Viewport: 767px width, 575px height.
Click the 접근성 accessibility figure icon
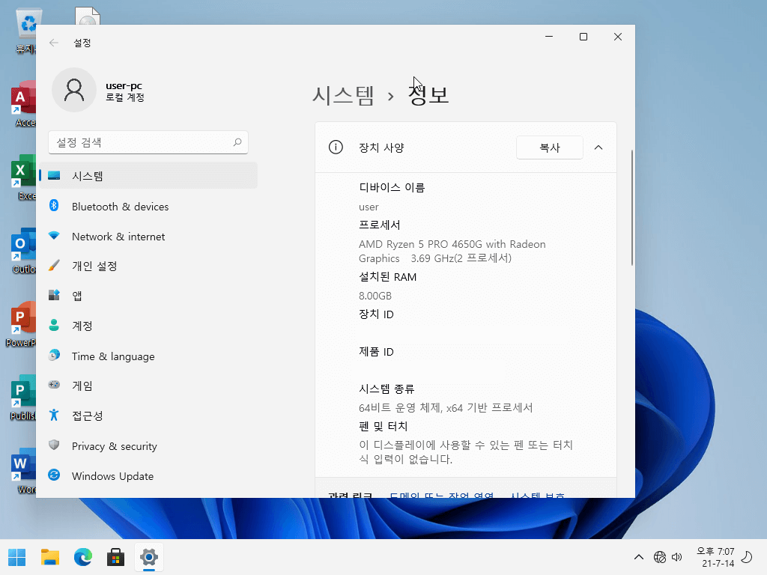coord(54,415)
